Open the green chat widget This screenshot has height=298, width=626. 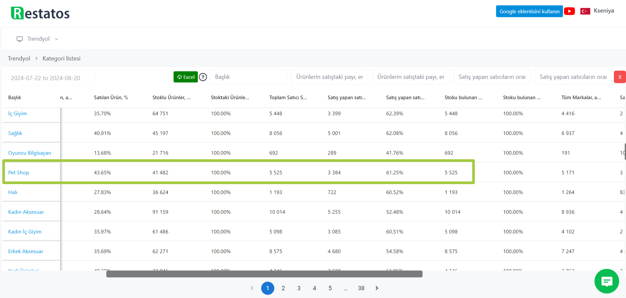(x=607, y=281)
